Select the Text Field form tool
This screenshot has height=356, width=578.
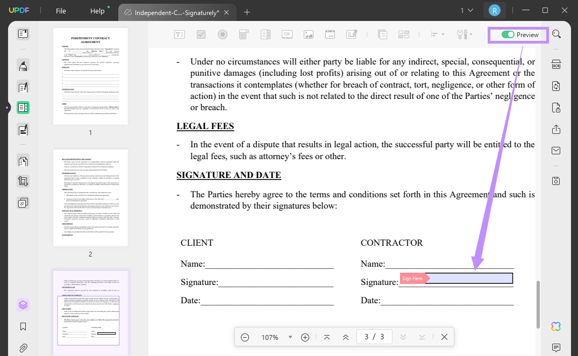tap(179, 34)
